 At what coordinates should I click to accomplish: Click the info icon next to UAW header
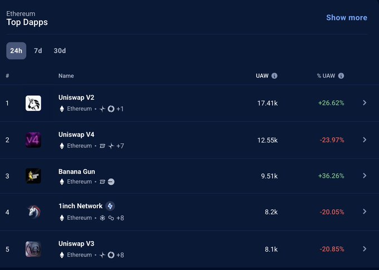tap(274, 76)
